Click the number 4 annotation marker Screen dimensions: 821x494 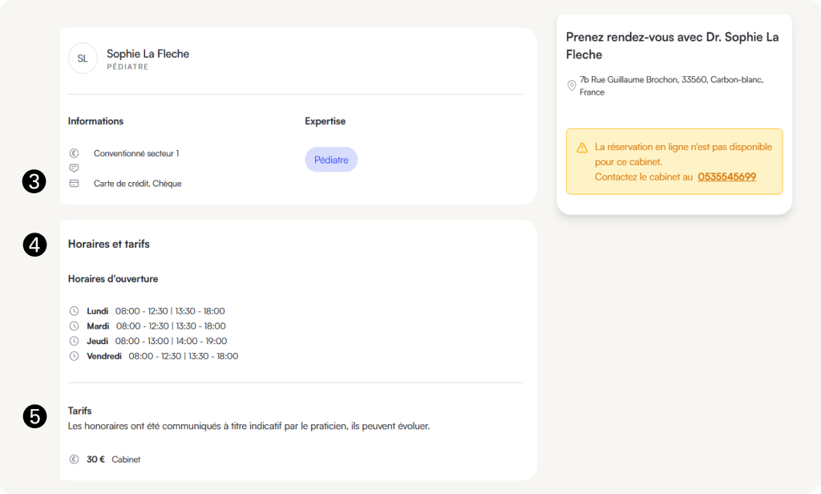coord(34,245)
